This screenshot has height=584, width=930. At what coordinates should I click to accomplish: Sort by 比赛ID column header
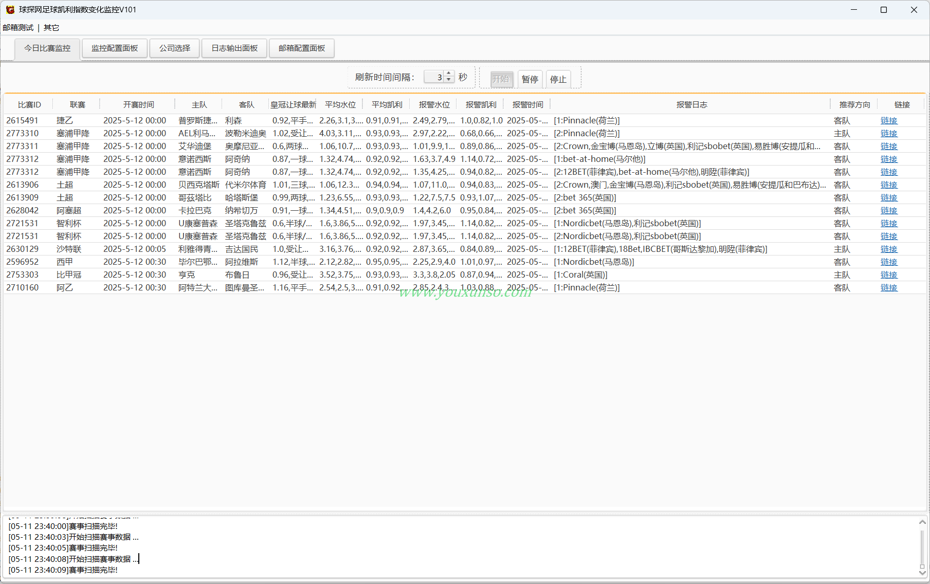click(29, 105)
